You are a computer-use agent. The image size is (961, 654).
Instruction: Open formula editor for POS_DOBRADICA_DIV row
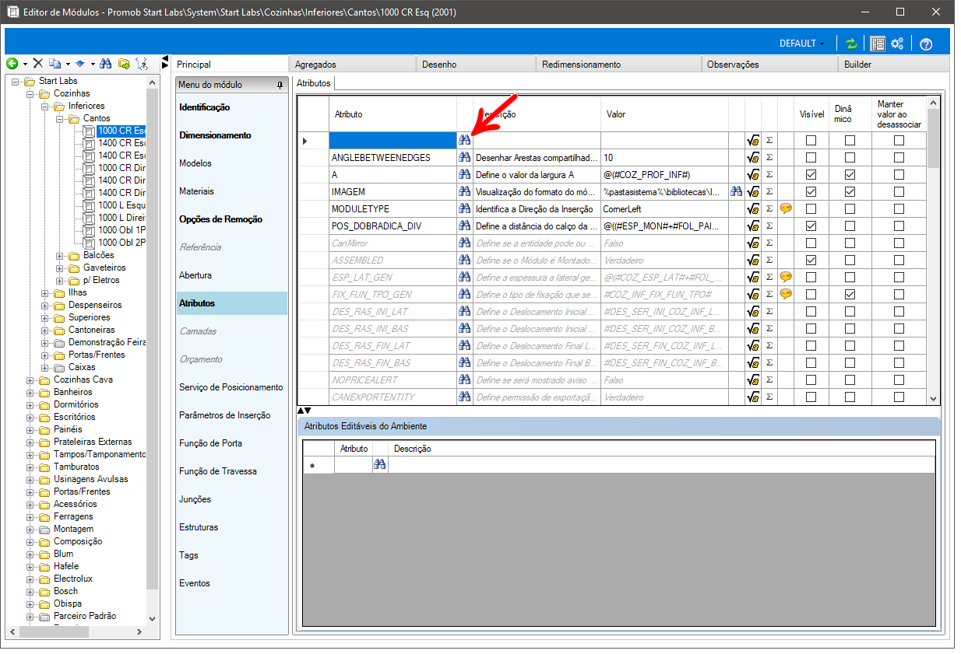pyautogui.click(x=753, y=226)
